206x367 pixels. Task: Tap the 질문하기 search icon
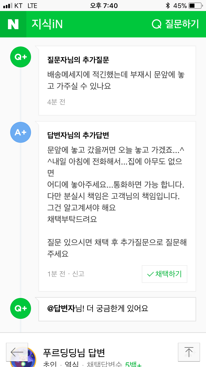pyautogui.click(x=157, y=24)
